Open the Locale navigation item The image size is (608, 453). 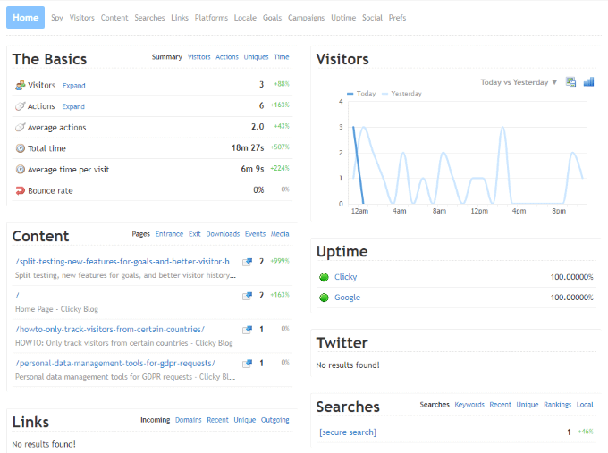click(x=245, y=18)
